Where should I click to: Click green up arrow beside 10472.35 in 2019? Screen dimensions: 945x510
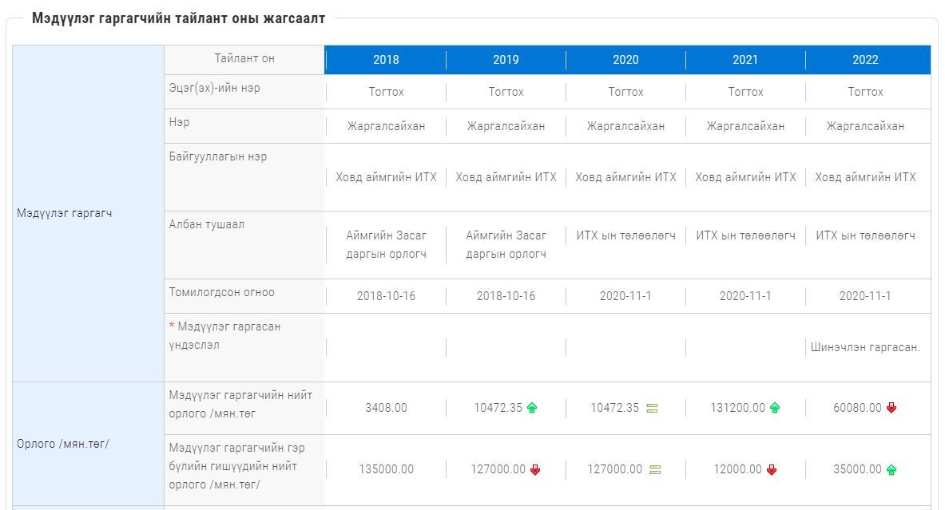point(532,408)
